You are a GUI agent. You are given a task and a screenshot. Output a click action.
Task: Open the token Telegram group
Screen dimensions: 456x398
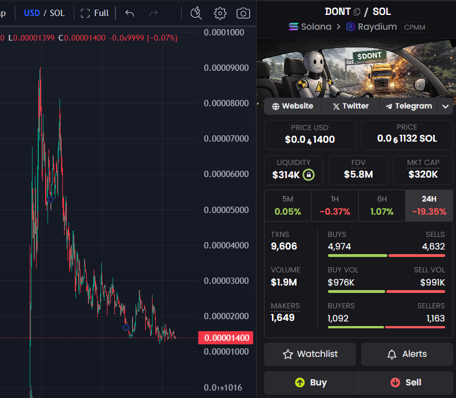click(409, 106)
